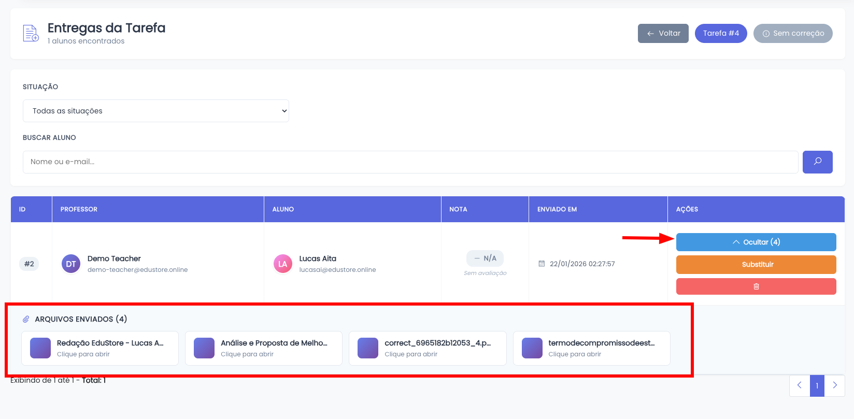This screenshot has width=854, height=419.
Task: Go to previous page arrow
Action: [x=799, y=385]
